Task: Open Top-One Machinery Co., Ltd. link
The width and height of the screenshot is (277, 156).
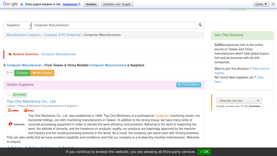Action: [x=32, y=101]
